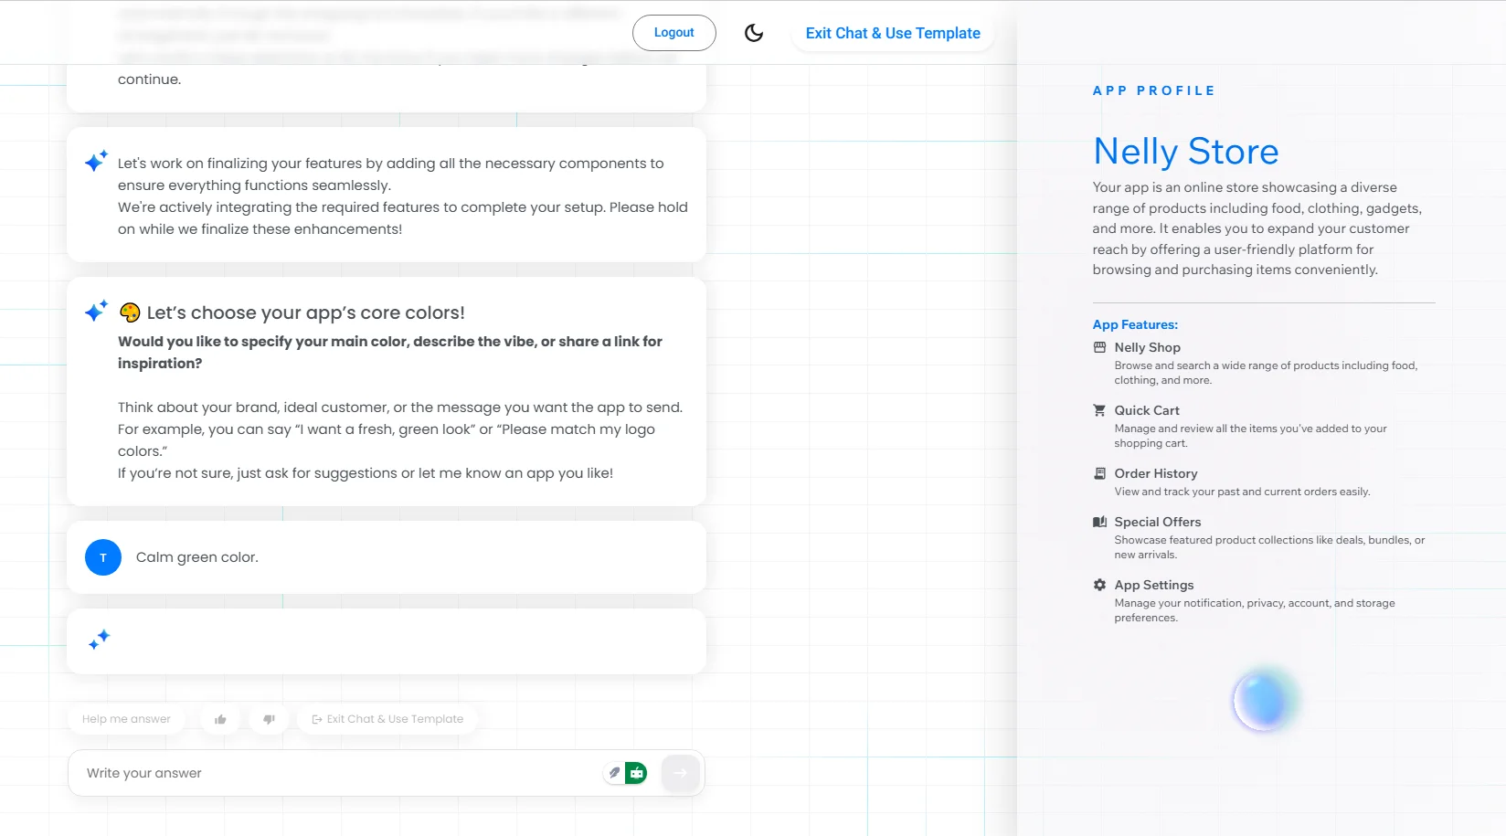Click the Order History receipt icon
Screen dimensions: 1506x836
pos(1099,473)
